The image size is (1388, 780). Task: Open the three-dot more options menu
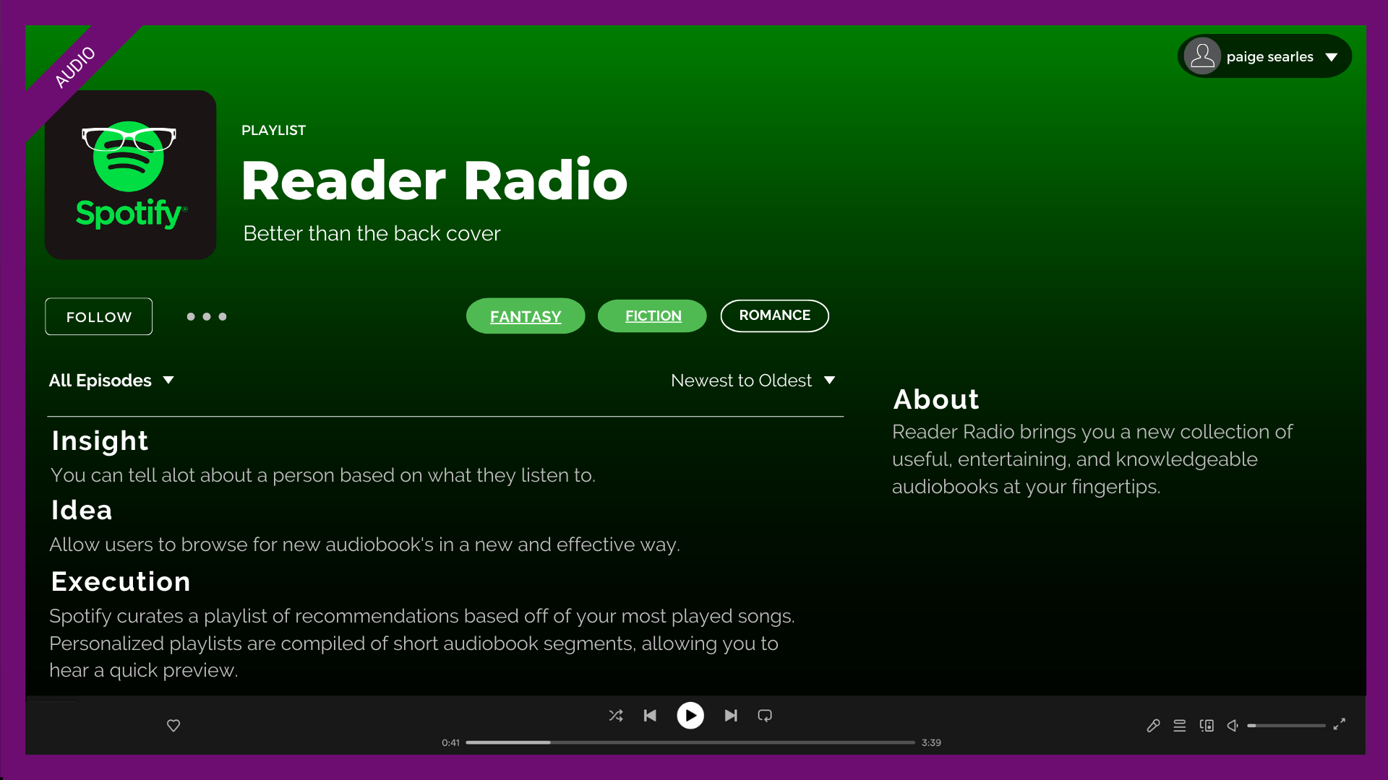click(207, 316)
